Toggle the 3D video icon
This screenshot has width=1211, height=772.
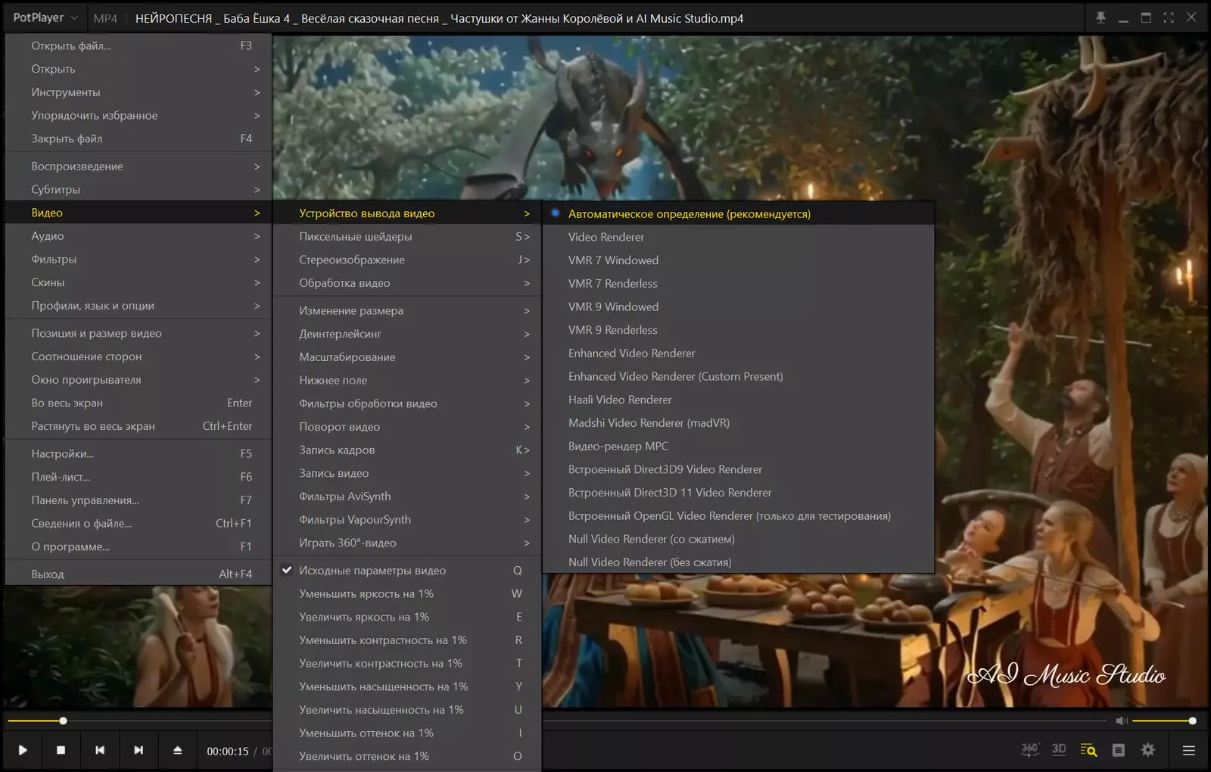coord(1059,749)
